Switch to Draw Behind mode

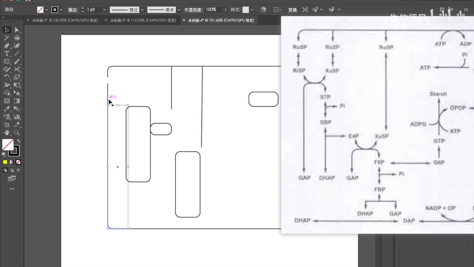pos(12,170)
